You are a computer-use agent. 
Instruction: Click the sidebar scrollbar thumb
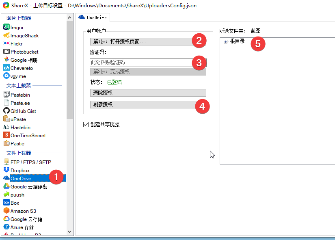70,70
